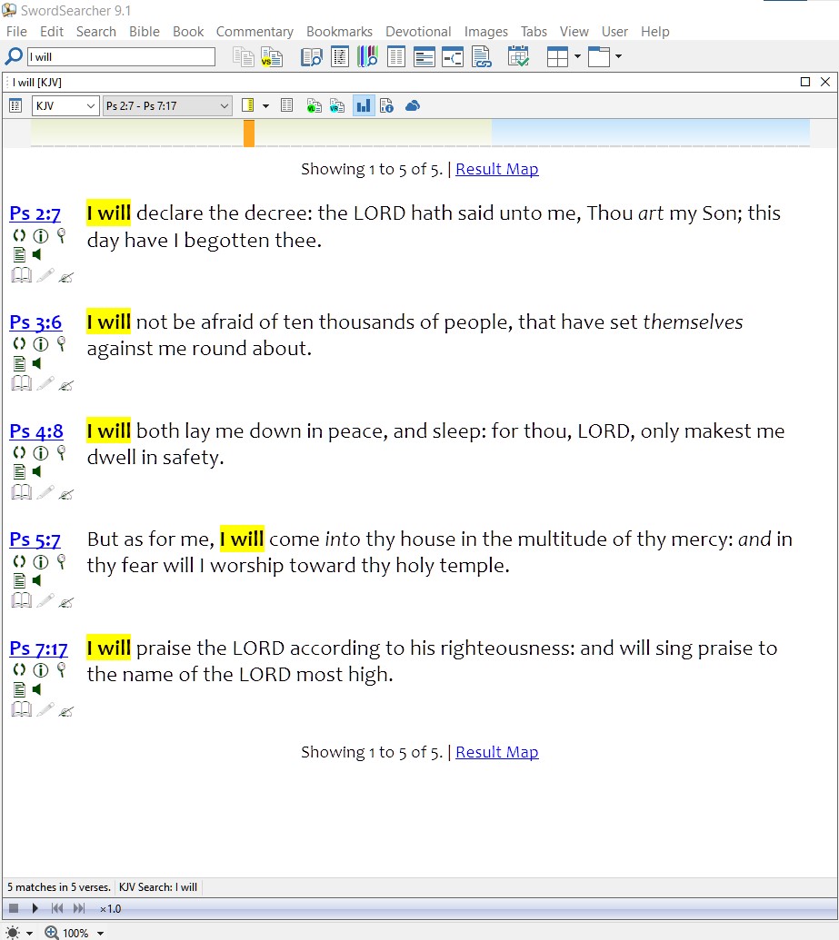This screenshot has height=940, width=839.
Task: Click the document link toolbar icon
Action: 482,57
